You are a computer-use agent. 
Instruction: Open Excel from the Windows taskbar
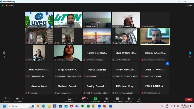point(88,106)
